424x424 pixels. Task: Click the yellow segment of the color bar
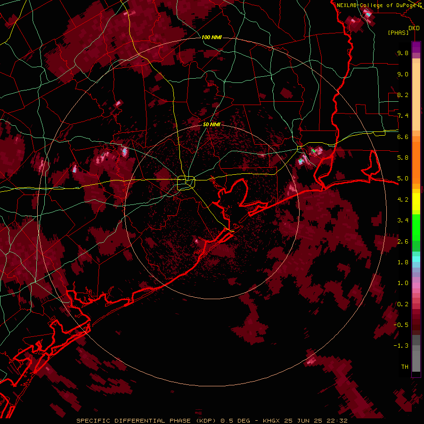pos(416,202)
